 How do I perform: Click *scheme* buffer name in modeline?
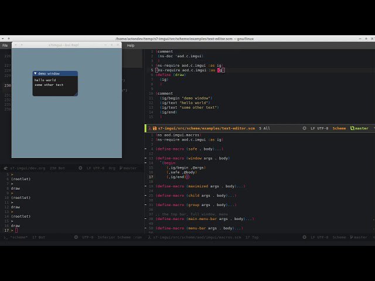tap(19, 237)
